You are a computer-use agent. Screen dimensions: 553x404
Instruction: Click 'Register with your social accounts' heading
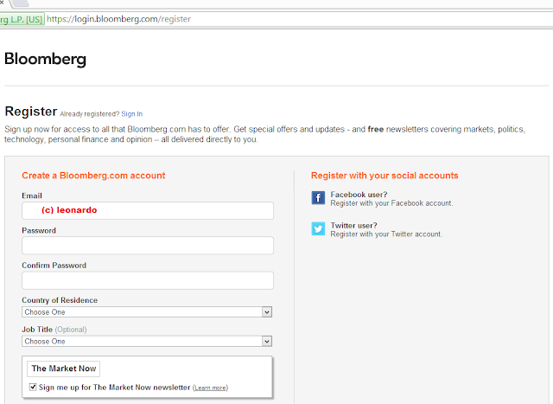(385, 176)
